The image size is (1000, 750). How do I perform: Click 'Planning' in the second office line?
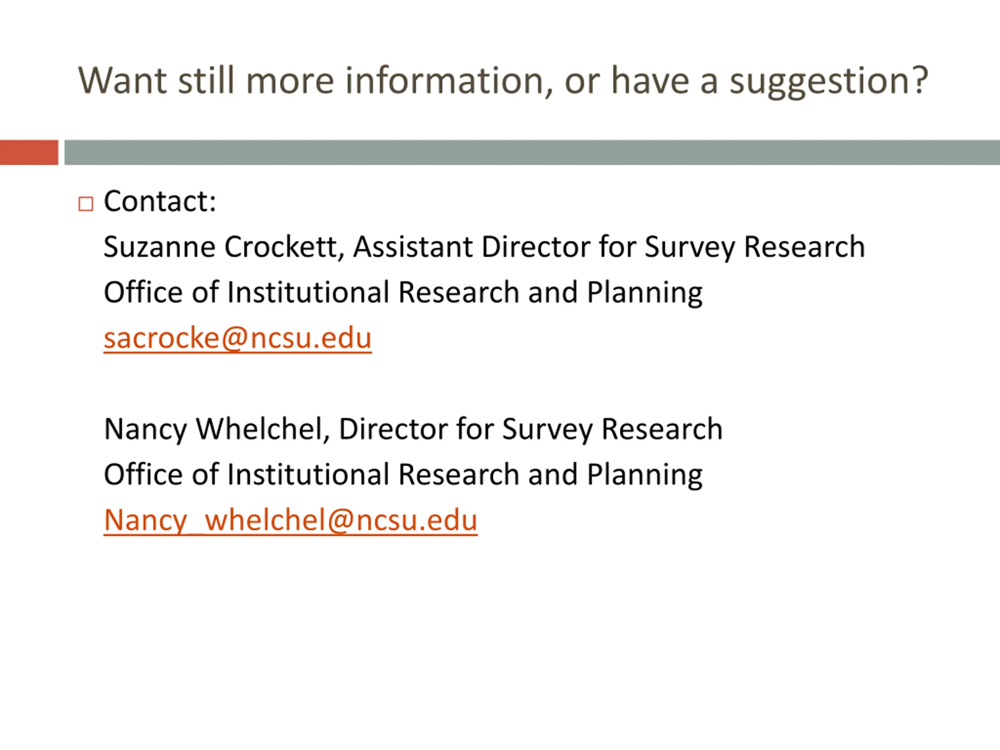(645, 475)
